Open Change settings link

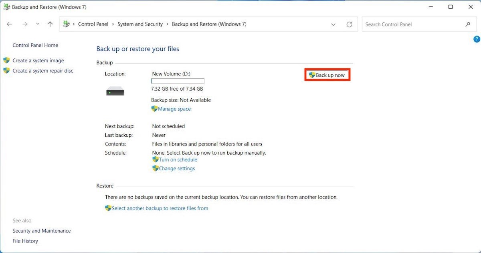(177, 169)
